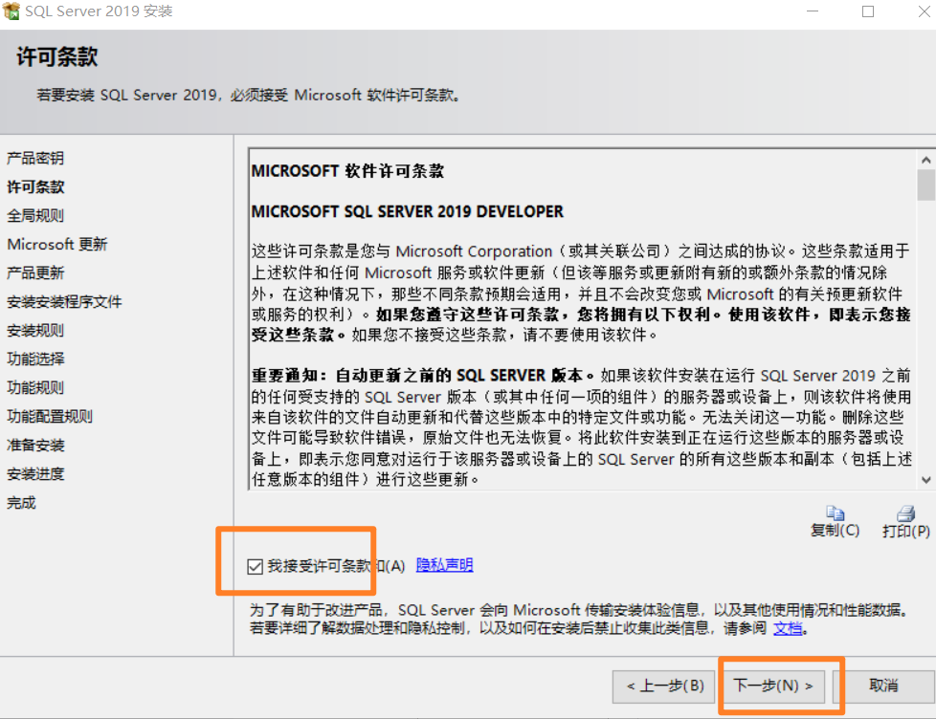This screenshot has height=719, width=936.
Task: Click the SQL Server setup title bar icon
Action: [11, 11]
